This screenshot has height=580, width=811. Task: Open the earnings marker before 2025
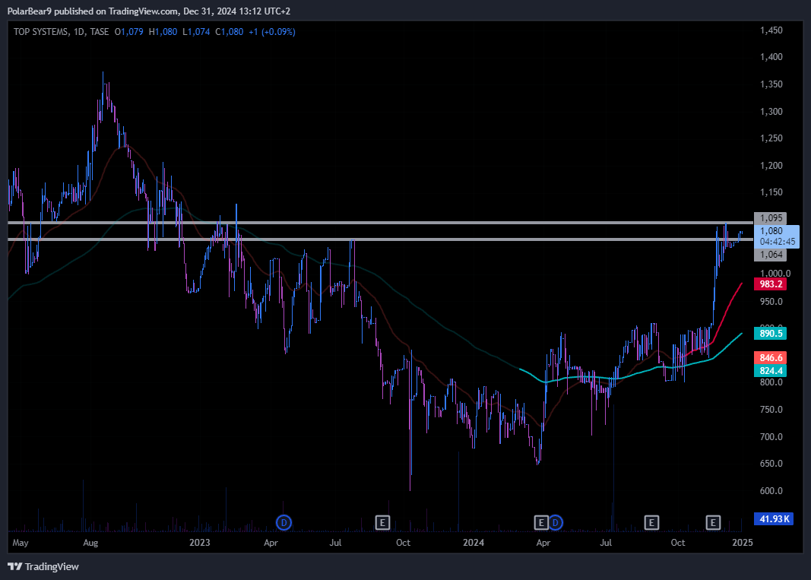point(713,522)
